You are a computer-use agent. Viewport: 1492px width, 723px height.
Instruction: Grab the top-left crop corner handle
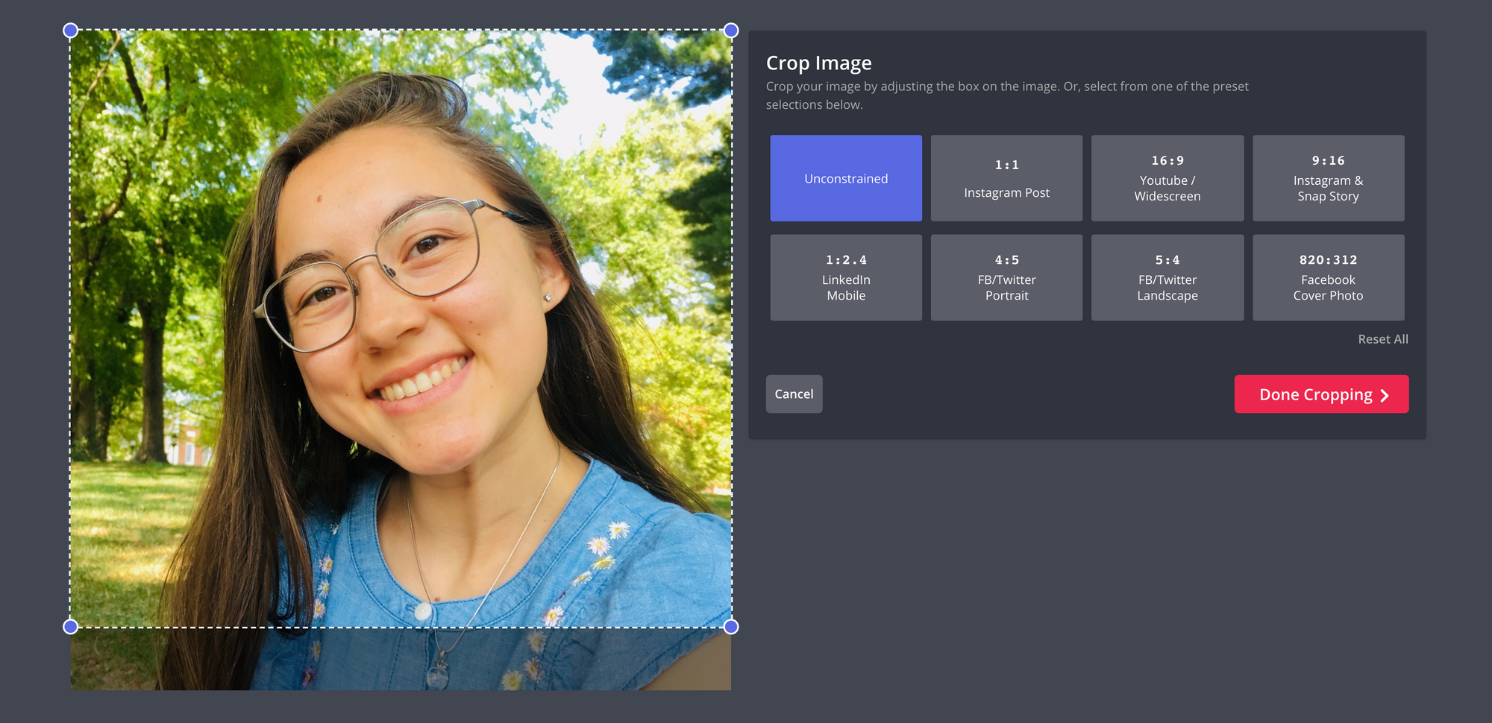pos(71,31)
